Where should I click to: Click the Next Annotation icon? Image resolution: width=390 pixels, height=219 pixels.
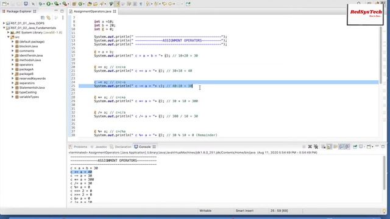point(148,4)
